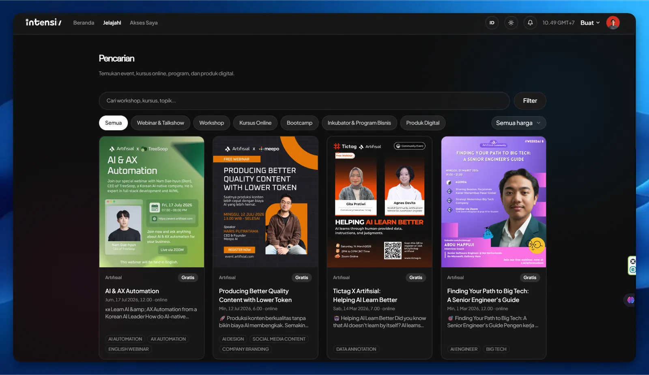Open the user profile avatar

click(613, 23)
